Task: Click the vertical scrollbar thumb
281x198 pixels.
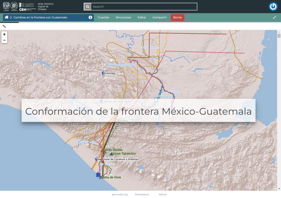Action: [x=279, y=36]
